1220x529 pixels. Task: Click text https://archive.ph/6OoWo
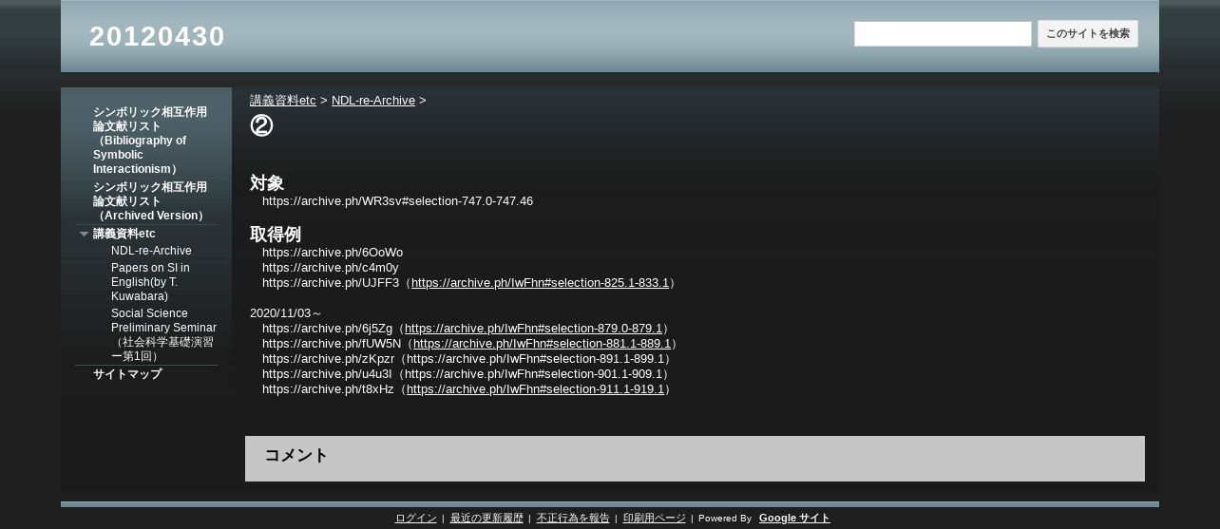coord(333,253)
